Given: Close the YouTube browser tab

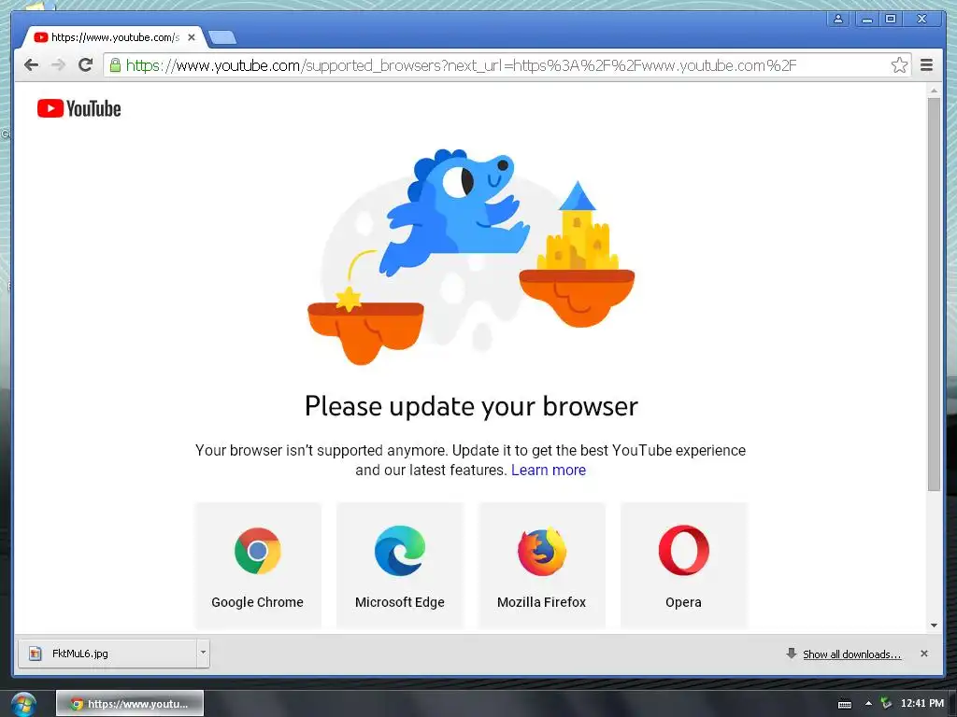Looking at the screenshot, I should tap(191, 37).
